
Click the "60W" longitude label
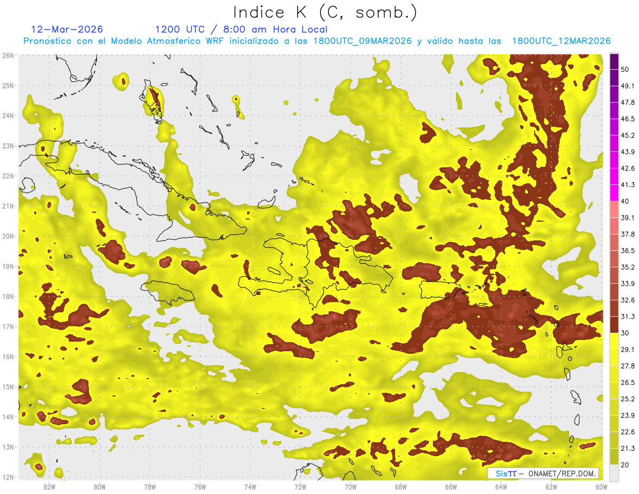click(x=601, y=487)
